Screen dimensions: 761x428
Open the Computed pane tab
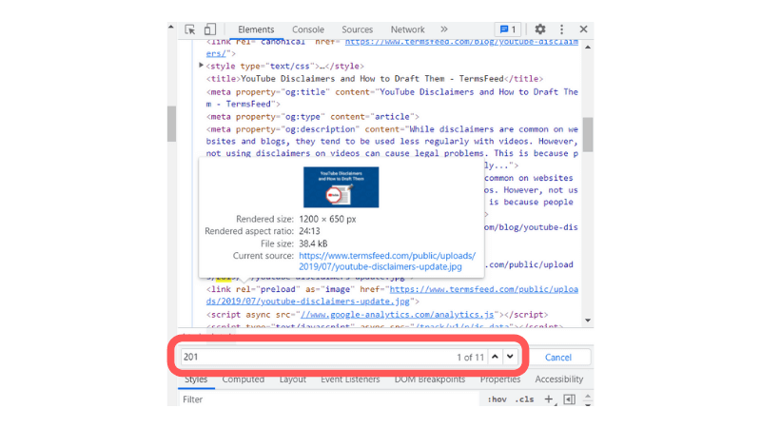coord(244,379)
